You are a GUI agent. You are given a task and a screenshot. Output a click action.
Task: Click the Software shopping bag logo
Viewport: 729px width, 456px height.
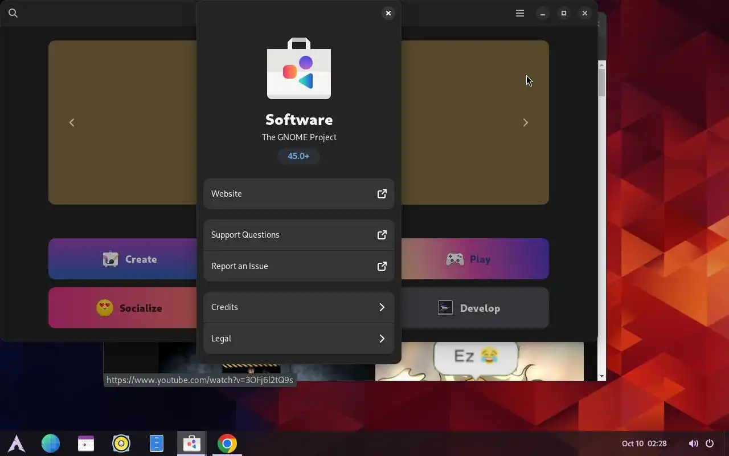click(x=299, y=68)
